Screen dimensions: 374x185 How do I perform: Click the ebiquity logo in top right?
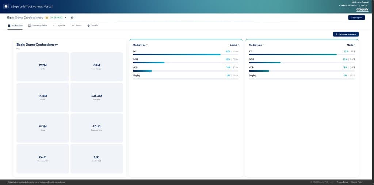pos(362,9)
